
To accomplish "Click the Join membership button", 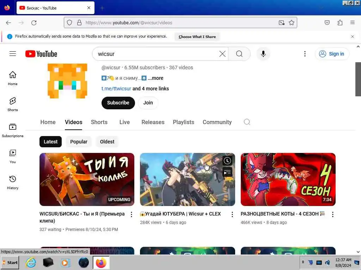I will [x=148, y=103].
